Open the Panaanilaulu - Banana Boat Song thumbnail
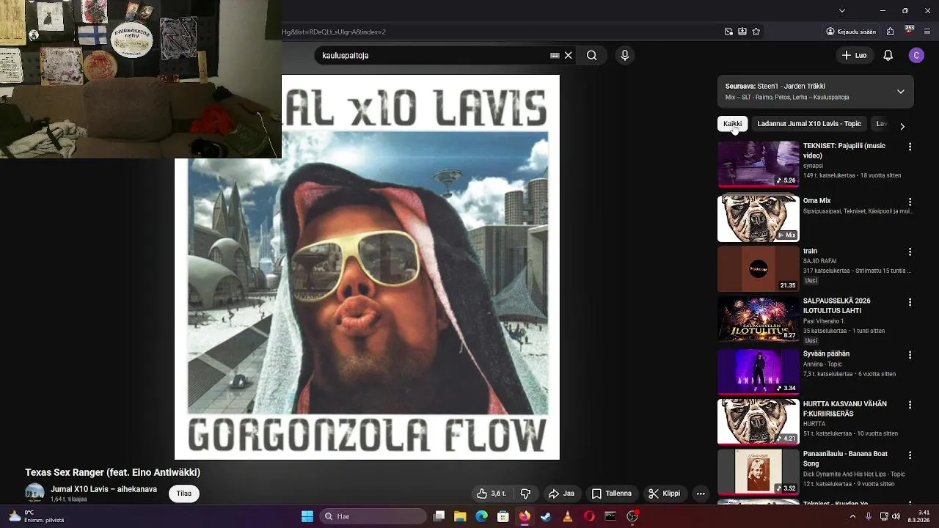 [x=759, y=472]
